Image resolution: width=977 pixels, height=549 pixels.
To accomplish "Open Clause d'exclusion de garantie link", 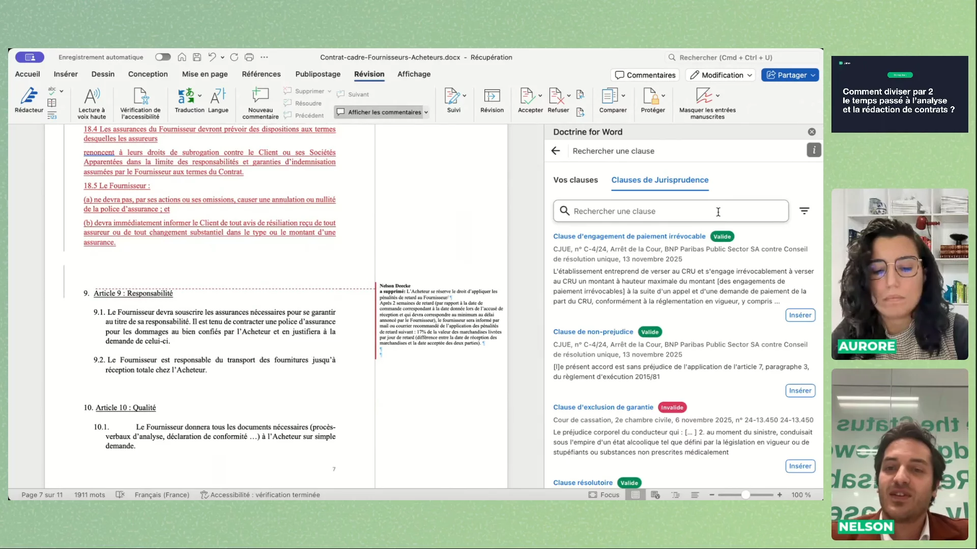I will (x=603, y=407).
